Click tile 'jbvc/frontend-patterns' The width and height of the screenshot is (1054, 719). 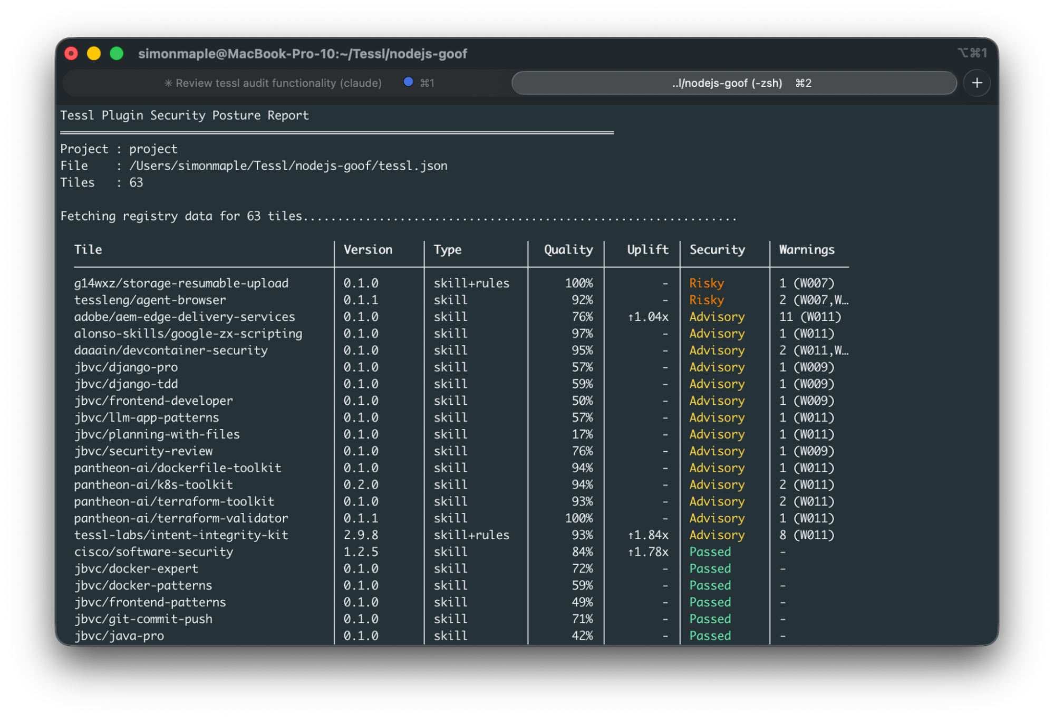click(x=150, y=603)
